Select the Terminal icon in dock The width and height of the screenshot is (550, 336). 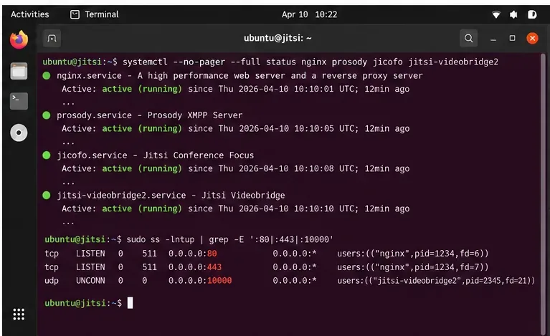point(19,101)
